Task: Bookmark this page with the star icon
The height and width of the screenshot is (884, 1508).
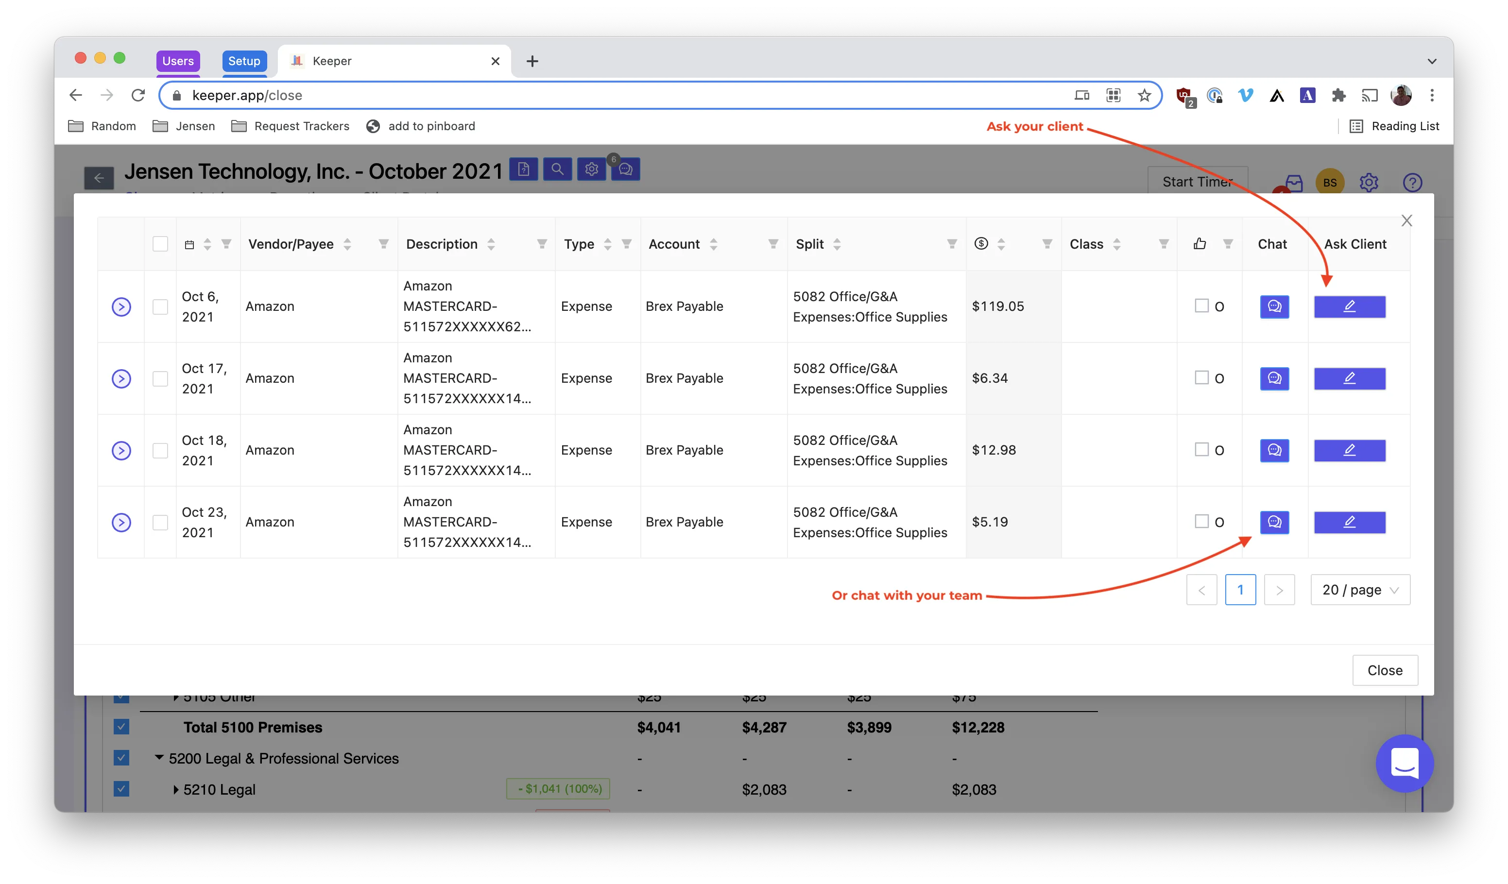Action: point(1144,95)
